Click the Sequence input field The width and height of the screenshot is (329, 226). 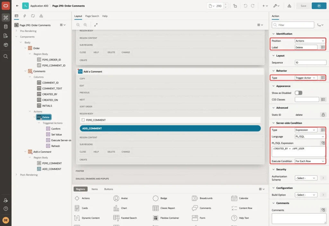click(310, 63)
